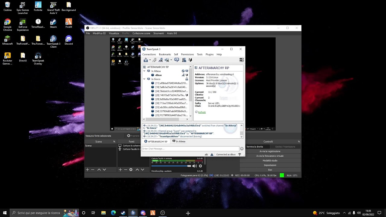The image size is (386, 217).
Task: Collapse the In Attesa channel
Action: tap(144, 71)
